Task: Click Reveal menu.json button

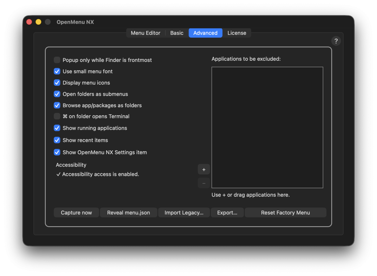Action: (x=128, y=213)
